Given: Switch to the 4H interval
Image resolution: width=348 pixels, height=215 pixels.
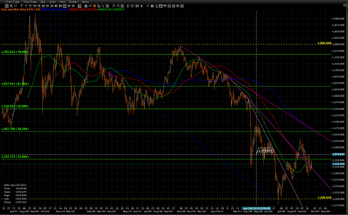Looking at the screenshot, I should 56,6.
